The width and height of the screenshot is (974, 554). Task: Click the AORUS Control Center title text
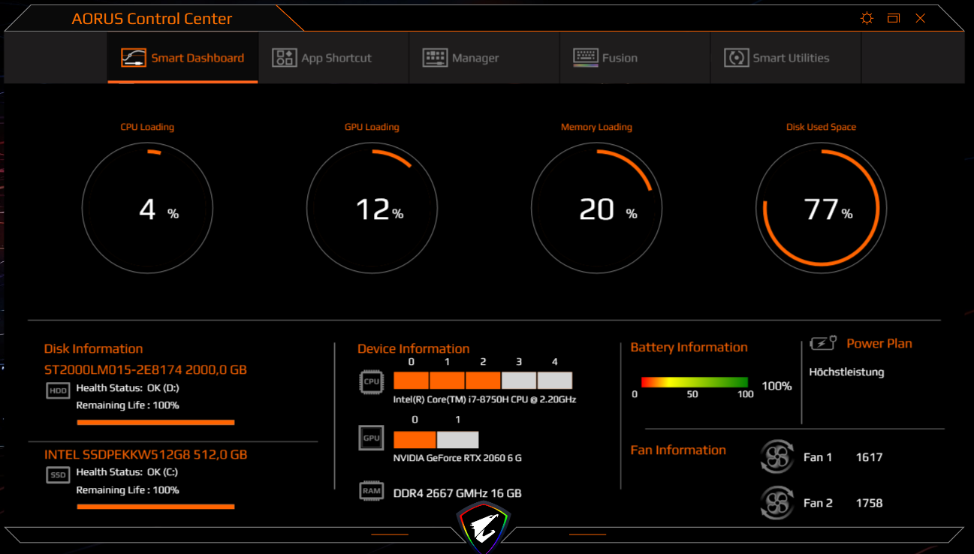pyautogui.click(x=152, y=20)
